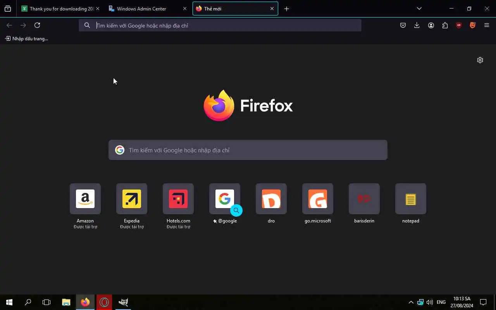Open Pocket save icon
496x310 pixels.
coord(403,25)
